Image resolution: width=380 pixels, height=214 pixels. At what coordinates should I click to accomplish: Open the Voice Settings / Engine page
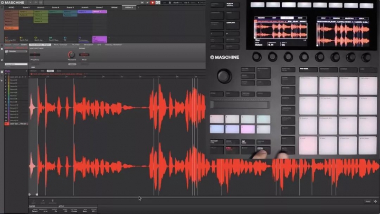point(40,45)
